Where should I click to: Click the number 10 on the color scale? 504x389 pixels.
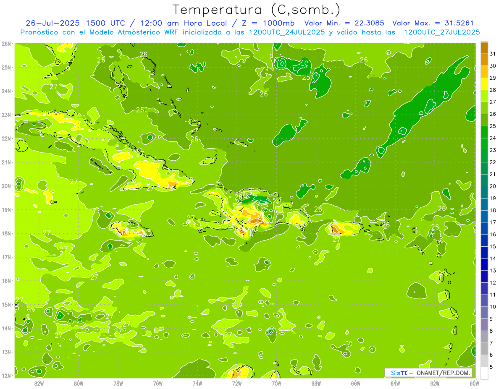[493, 307]
